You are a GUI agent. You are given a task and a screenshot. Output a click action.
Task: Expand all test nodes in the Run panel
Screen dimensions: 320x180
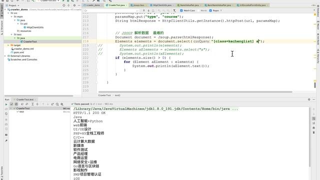32,104
